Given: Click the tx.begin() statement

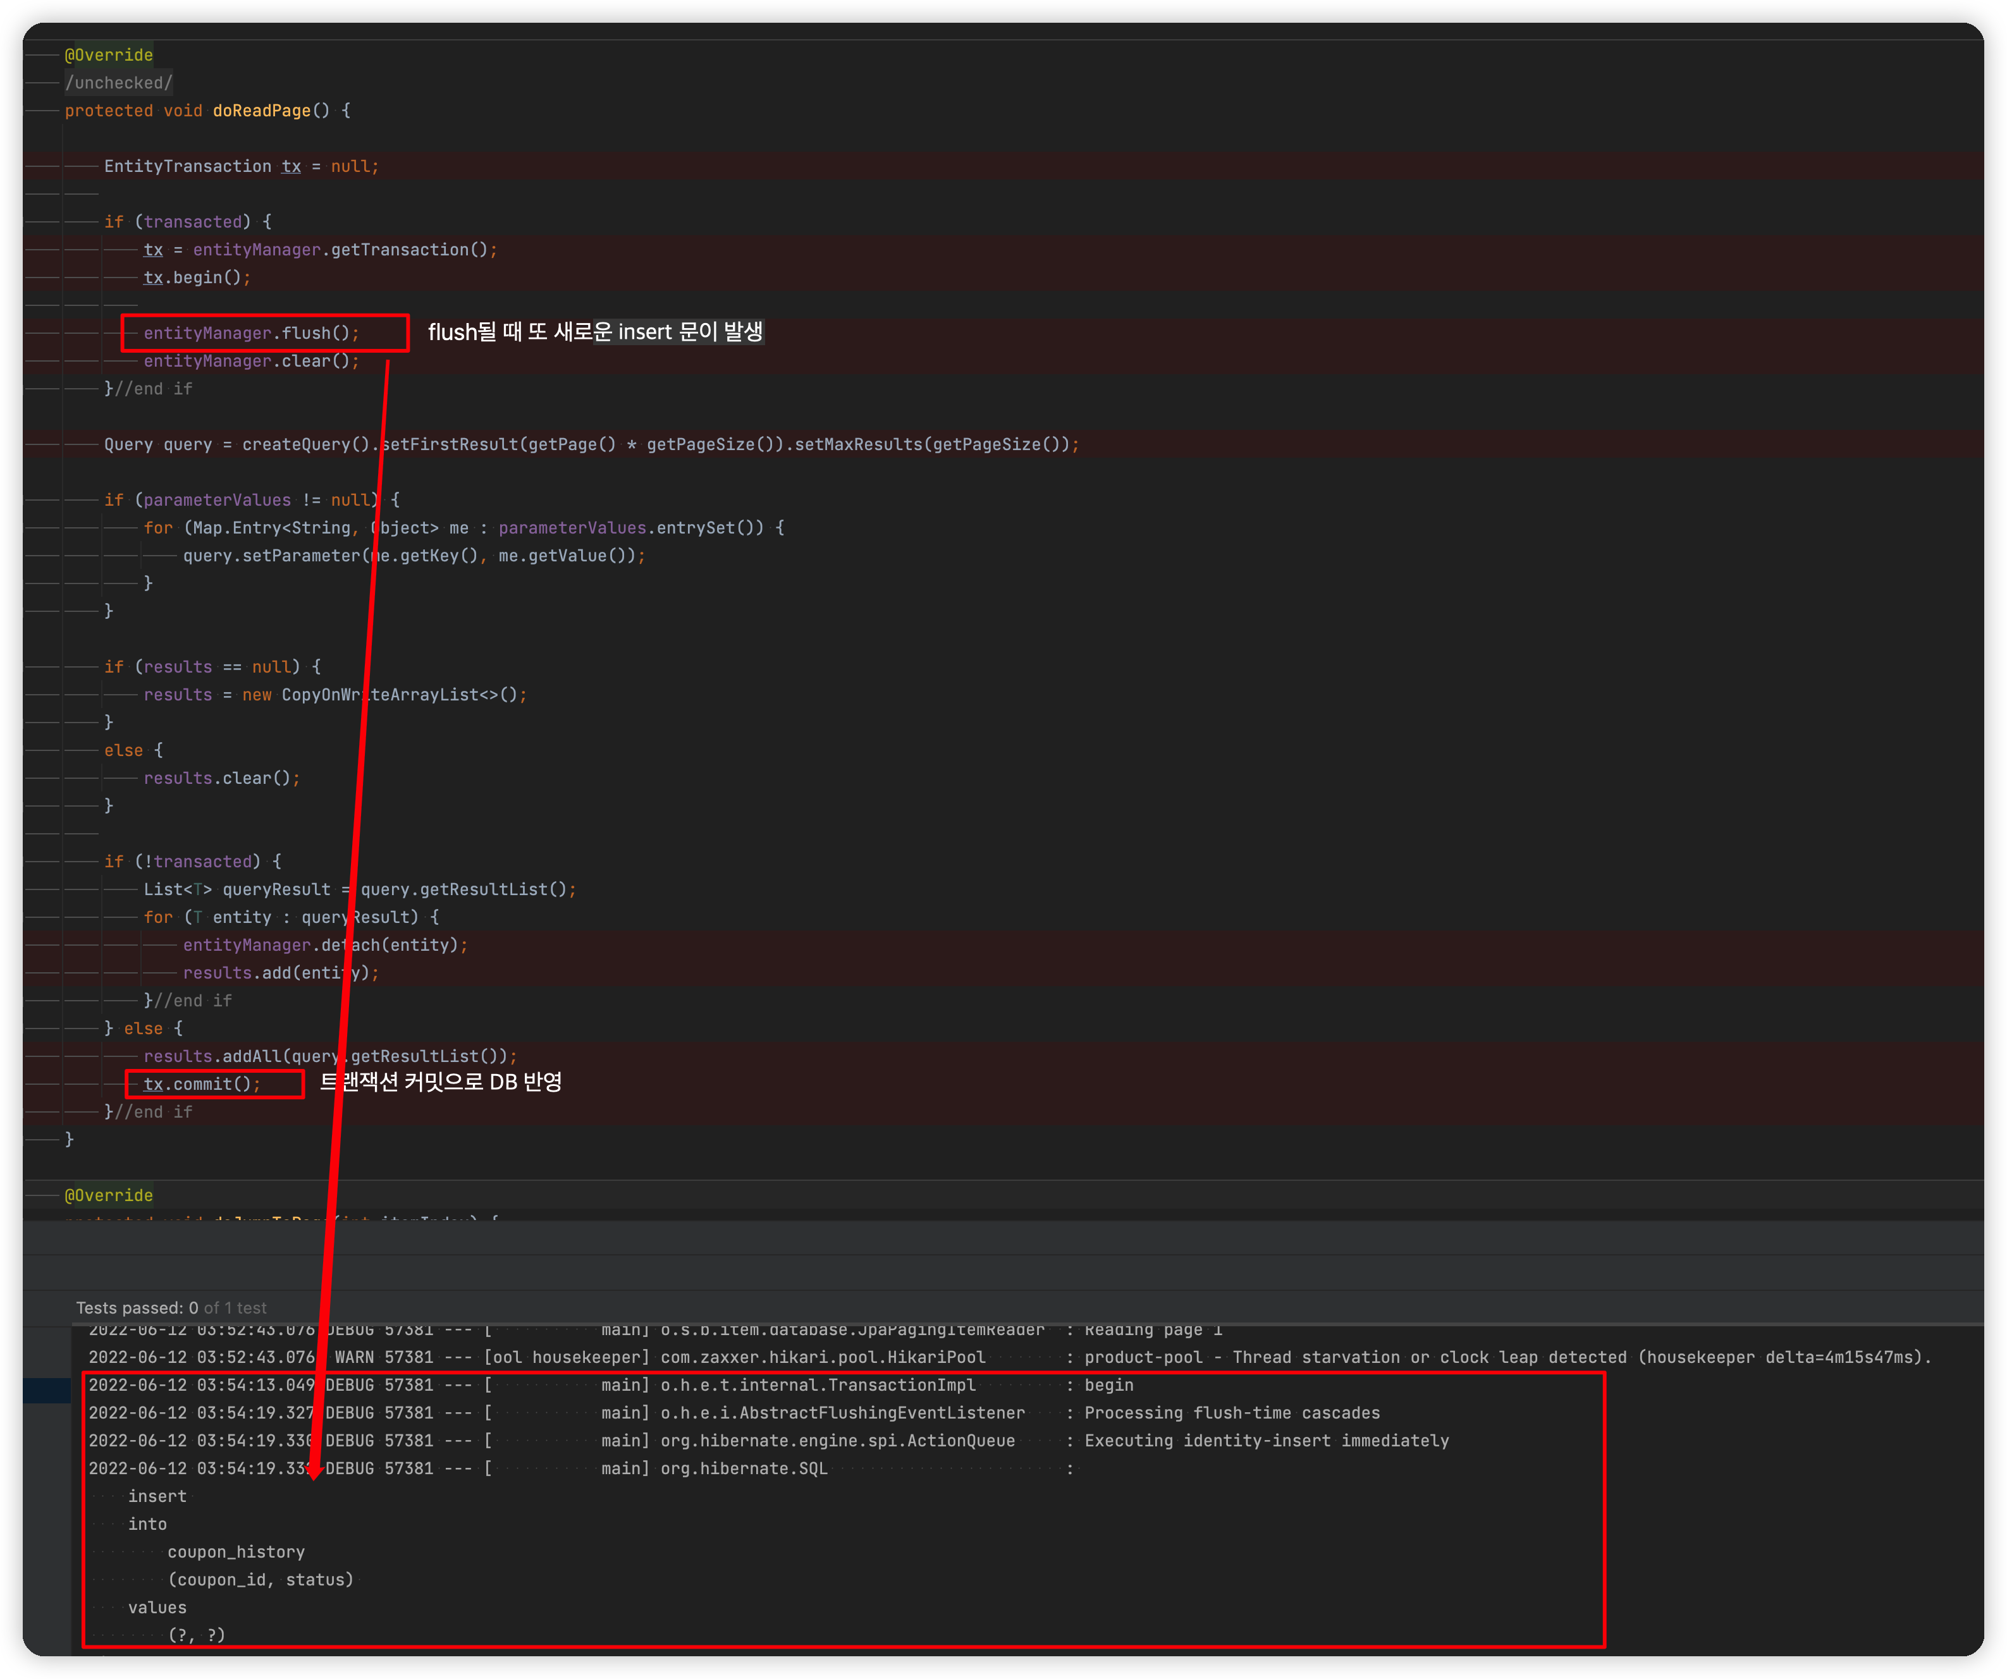Looking at the screenshot, I should click(196, 278).
